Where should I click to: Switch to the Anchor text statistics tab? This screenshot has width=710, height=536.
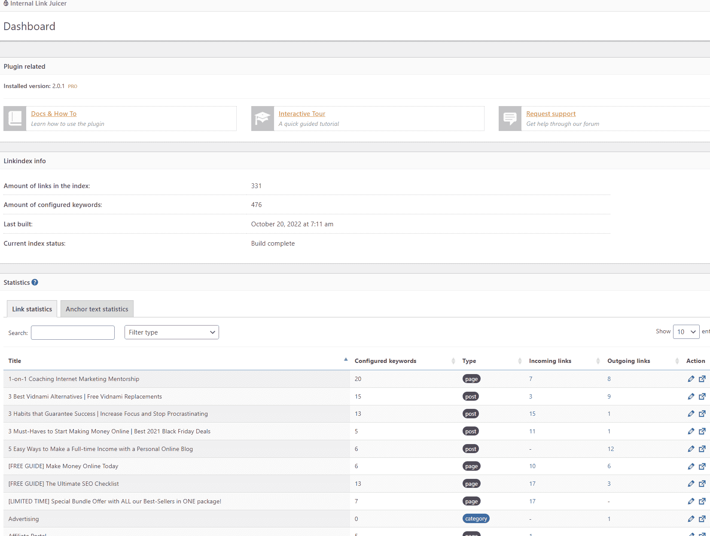click(97, 309)
